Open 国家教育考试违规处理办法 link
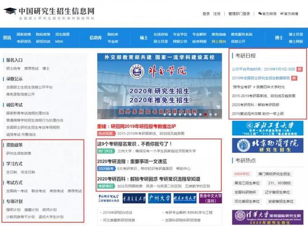 point(27,113)
